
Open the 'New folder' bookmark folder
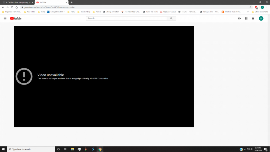coord(29,12)
